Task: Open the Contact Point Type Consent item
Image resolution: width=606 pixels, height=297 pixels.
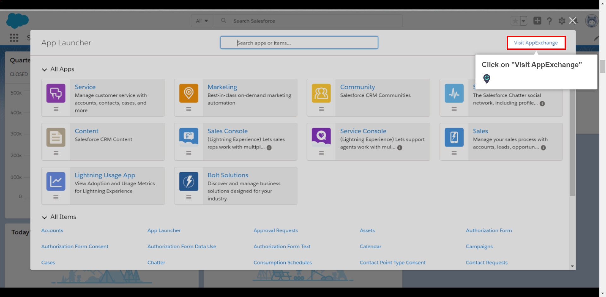Action: (x=393, y=263)
